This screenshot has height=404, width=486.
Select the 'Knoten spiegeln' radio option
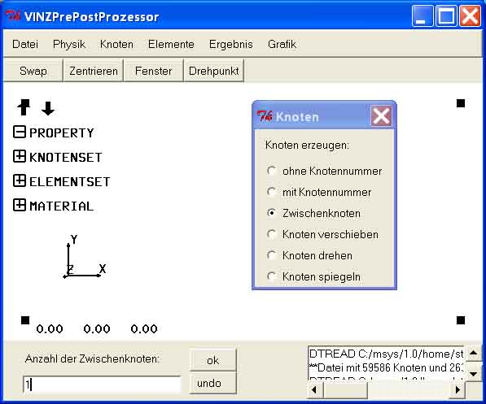[x=272, y=276]
